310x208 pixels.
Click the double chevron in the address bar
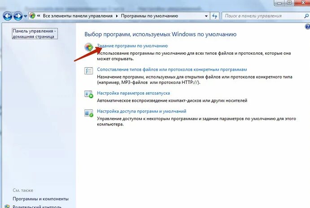39,16
